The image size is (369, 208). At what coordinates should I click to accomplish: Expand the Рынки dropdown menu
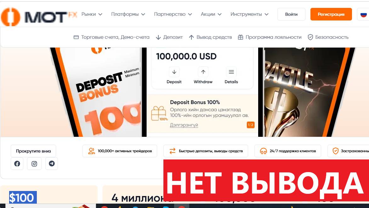point(92,14)
